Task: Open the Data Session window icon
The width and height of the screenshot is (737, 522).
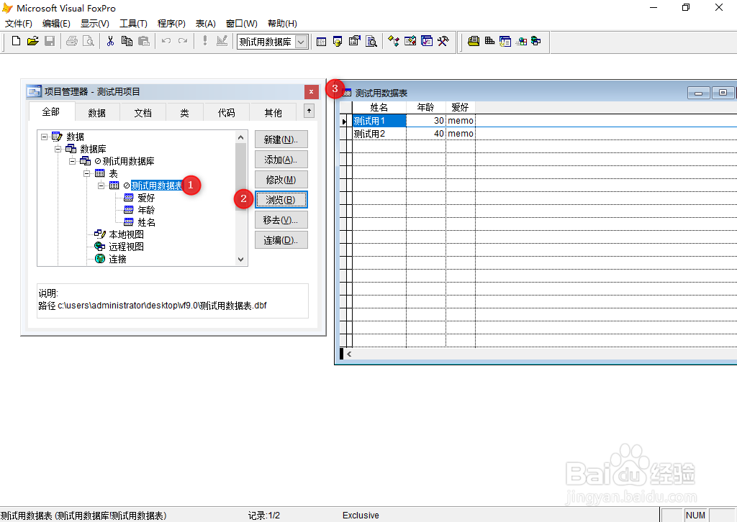Action: point(338,42)
